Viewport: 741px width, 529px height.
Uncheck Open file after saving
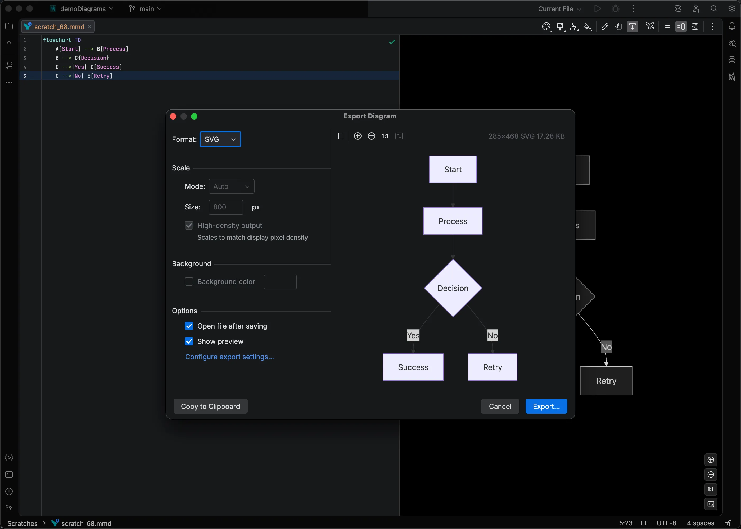pyautogui.click(x=189, y=326)
